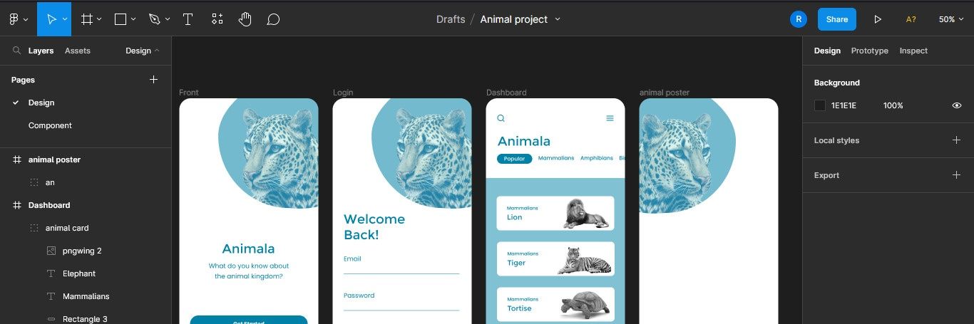Screen dimensions: 974x324
Task: Select the Move tool arrow
Action: coord(52,19)
